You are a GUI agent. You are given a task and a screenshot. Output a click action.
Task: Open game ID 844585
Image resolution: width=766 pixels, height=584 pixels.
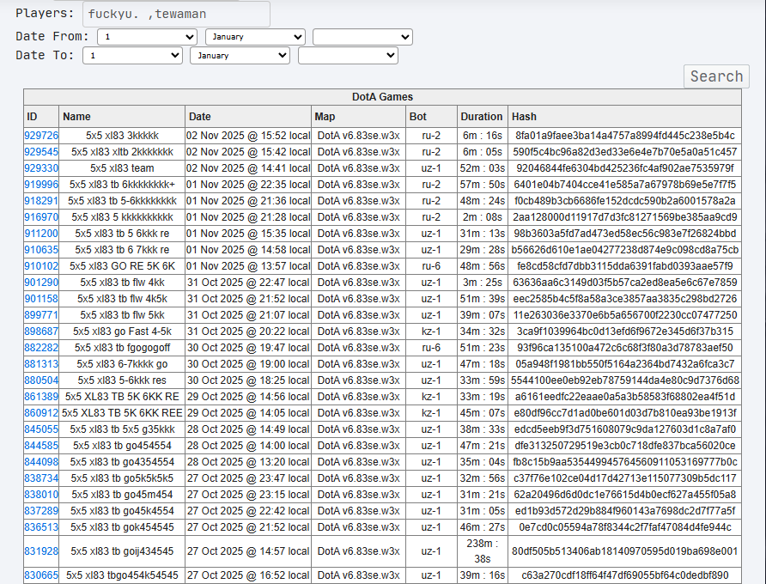41,446
